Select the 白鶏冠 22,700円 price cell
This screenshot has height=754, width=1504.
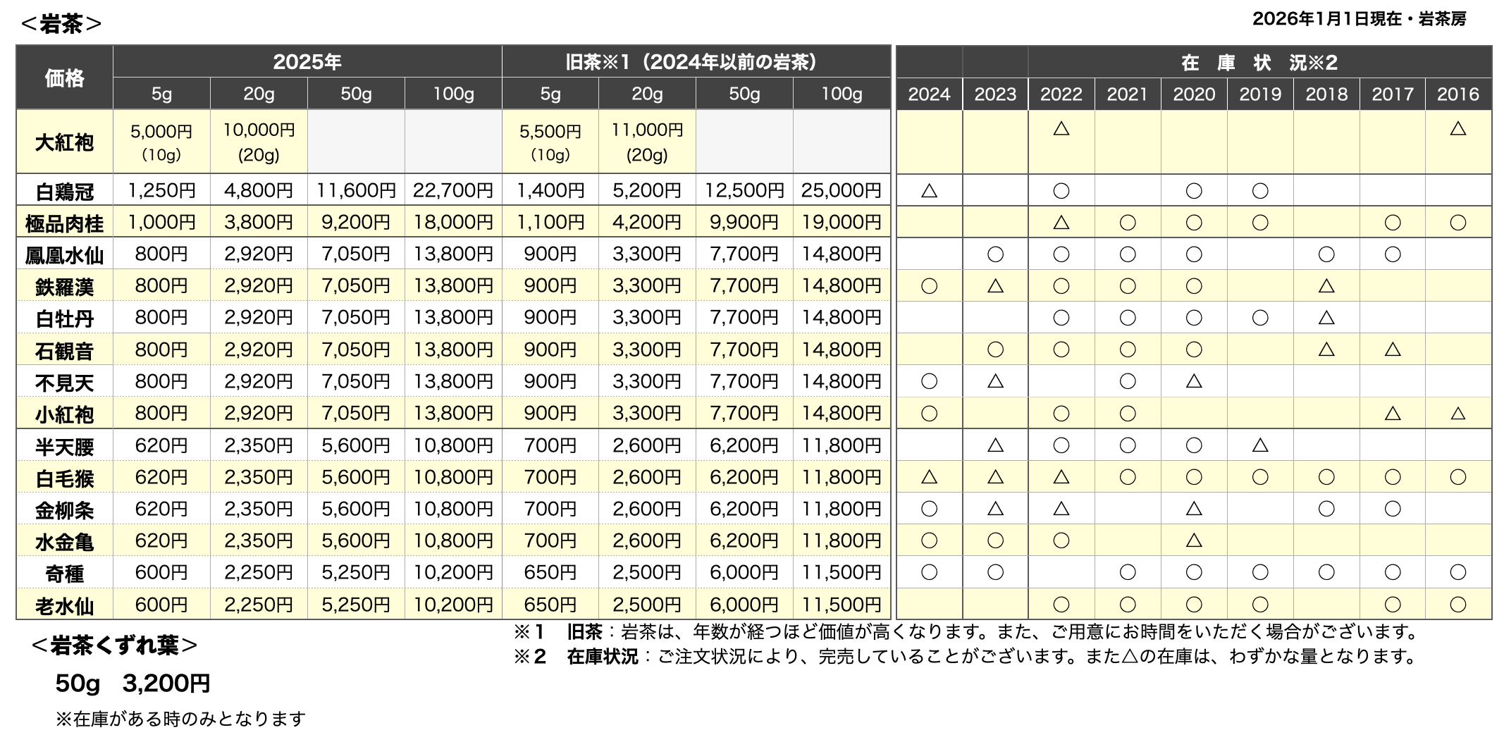click(x=453, y=190)
